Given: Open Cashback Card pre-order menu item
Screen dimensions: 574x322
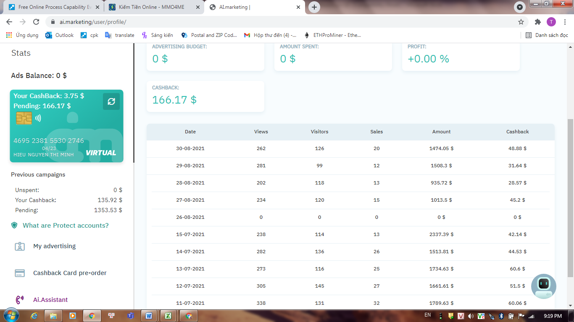Looking at the screenshot, I should coord(70,273).
